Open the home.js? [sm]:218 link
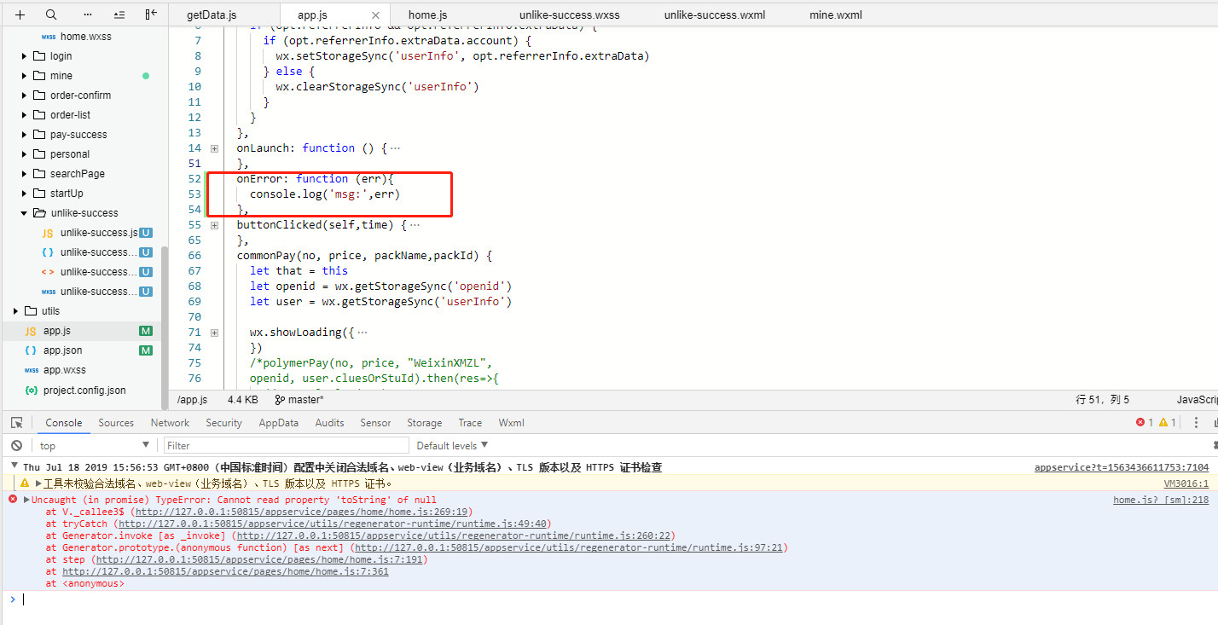Viewport: 1218px width, 625px height. click(1161, 500)
